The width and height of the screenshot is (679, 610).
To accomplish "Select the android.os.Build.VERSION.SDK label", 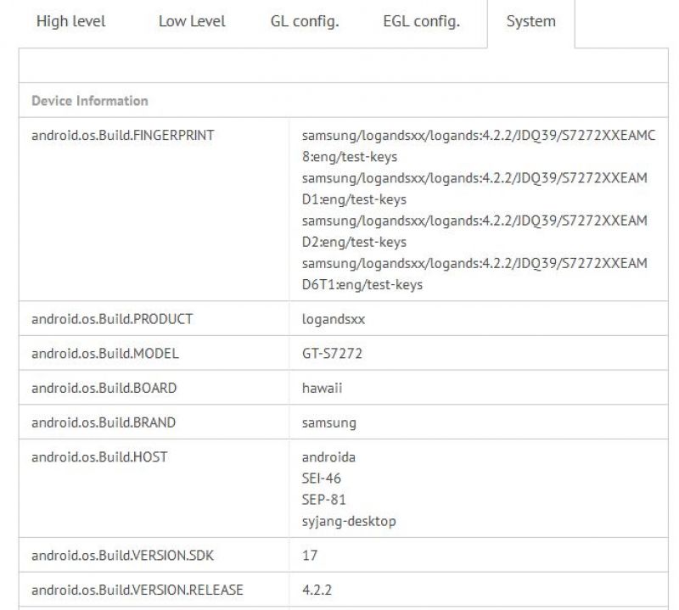I will pos(122,555).
